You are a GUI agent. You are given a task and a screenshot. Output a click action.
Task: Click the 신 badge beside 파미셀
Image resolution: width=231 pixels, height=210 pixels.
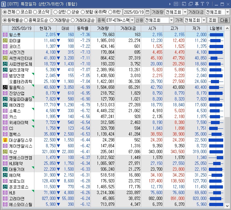5,41
